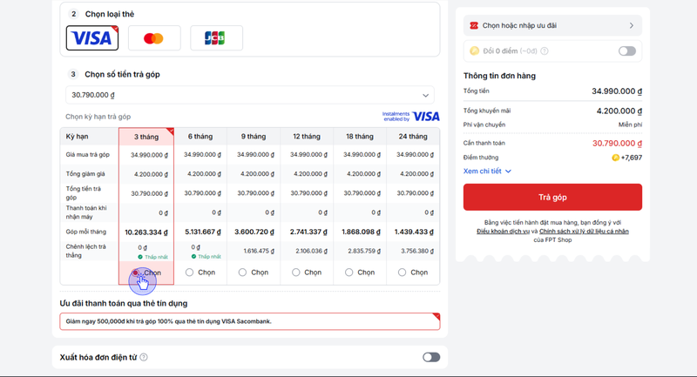Click the difference value 3.756.380 ₫

coord(417,251)
